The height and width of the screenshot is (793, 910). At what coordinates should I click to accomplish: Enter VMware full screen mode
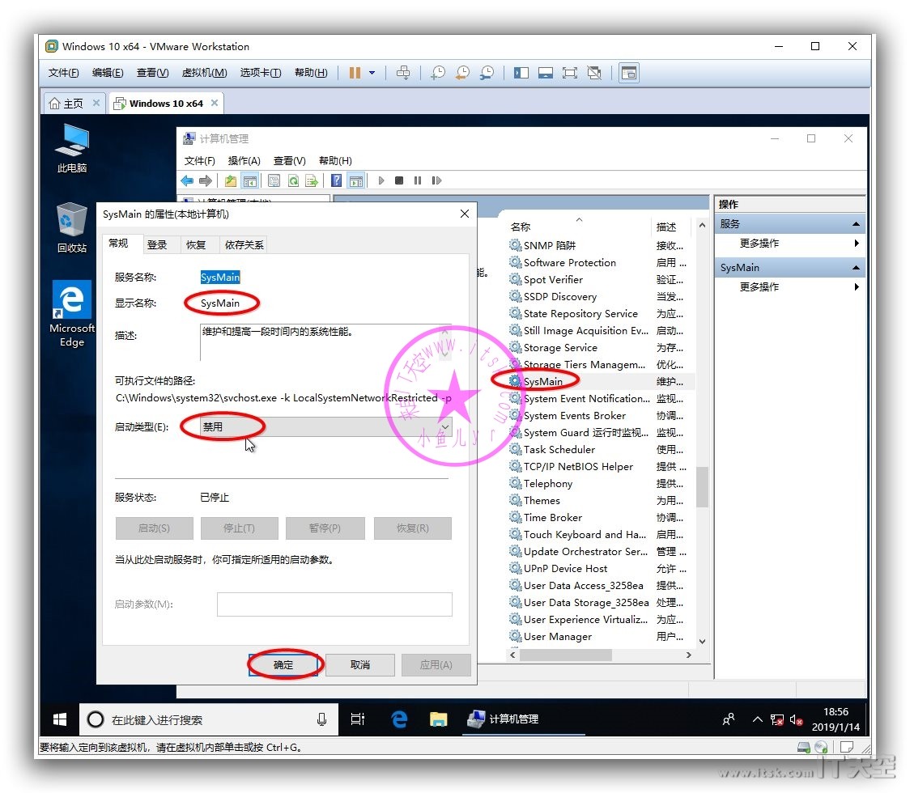(570, 73)
